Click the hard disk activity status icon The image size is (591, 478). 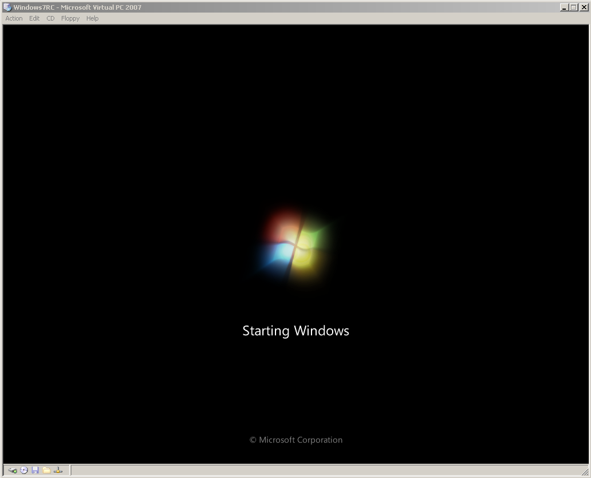point(13,470)
